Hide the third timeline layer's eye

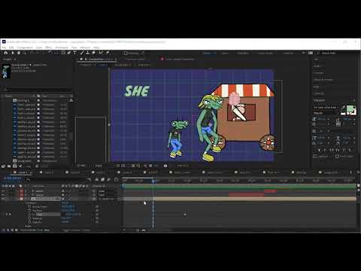[3, 199]
